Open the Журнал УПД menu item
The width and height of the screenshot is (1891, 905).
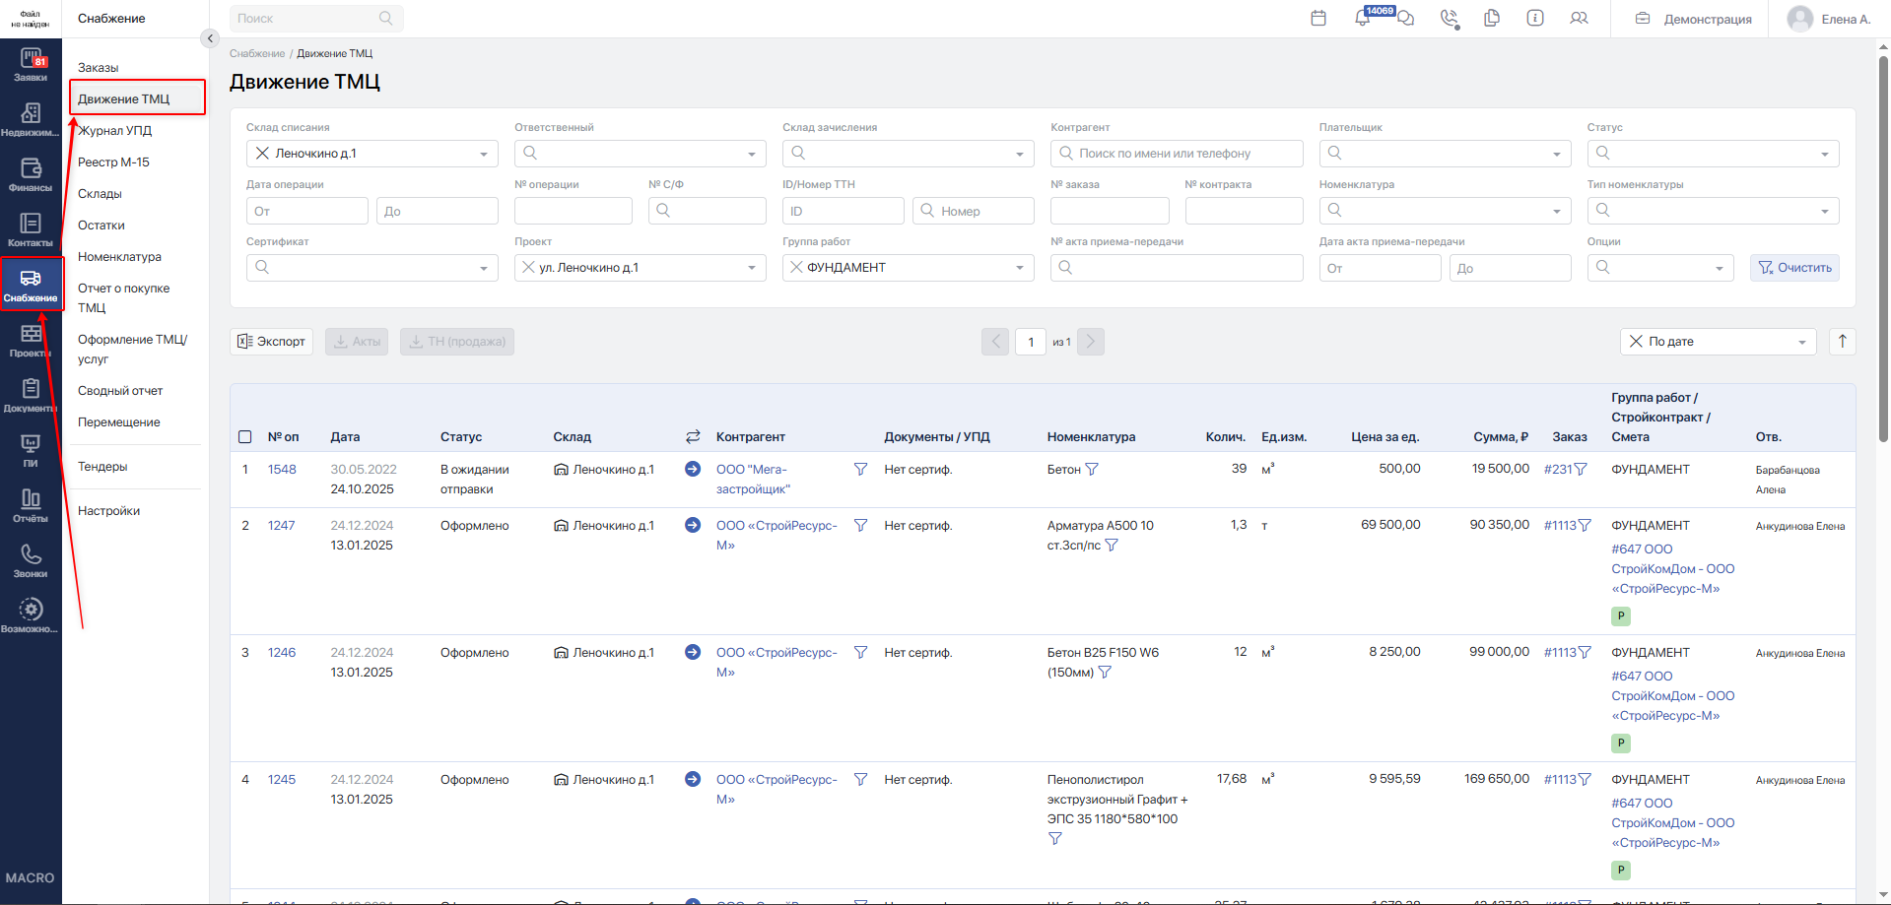click(x=115, y=131)
